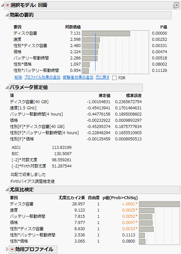Click p-value <.0001* for ディスク容量

tap(129, 204)
